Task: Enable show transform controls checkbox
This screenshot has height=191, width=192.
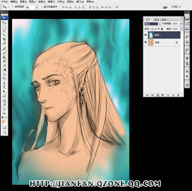Action: pos(42,7)
